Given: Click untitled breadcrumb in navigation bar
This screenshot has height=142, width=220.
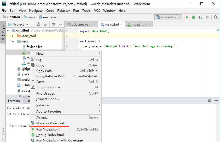Looking at the screenshot, I should pos(11,17).
